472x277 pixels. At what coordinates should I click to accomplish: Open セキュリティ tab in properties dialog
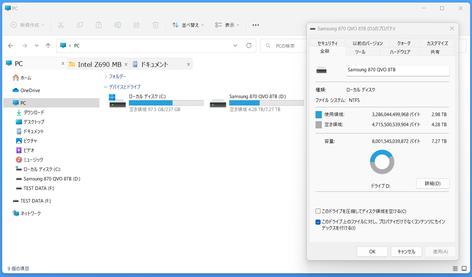pyautogui.click(x=327, y=43)
